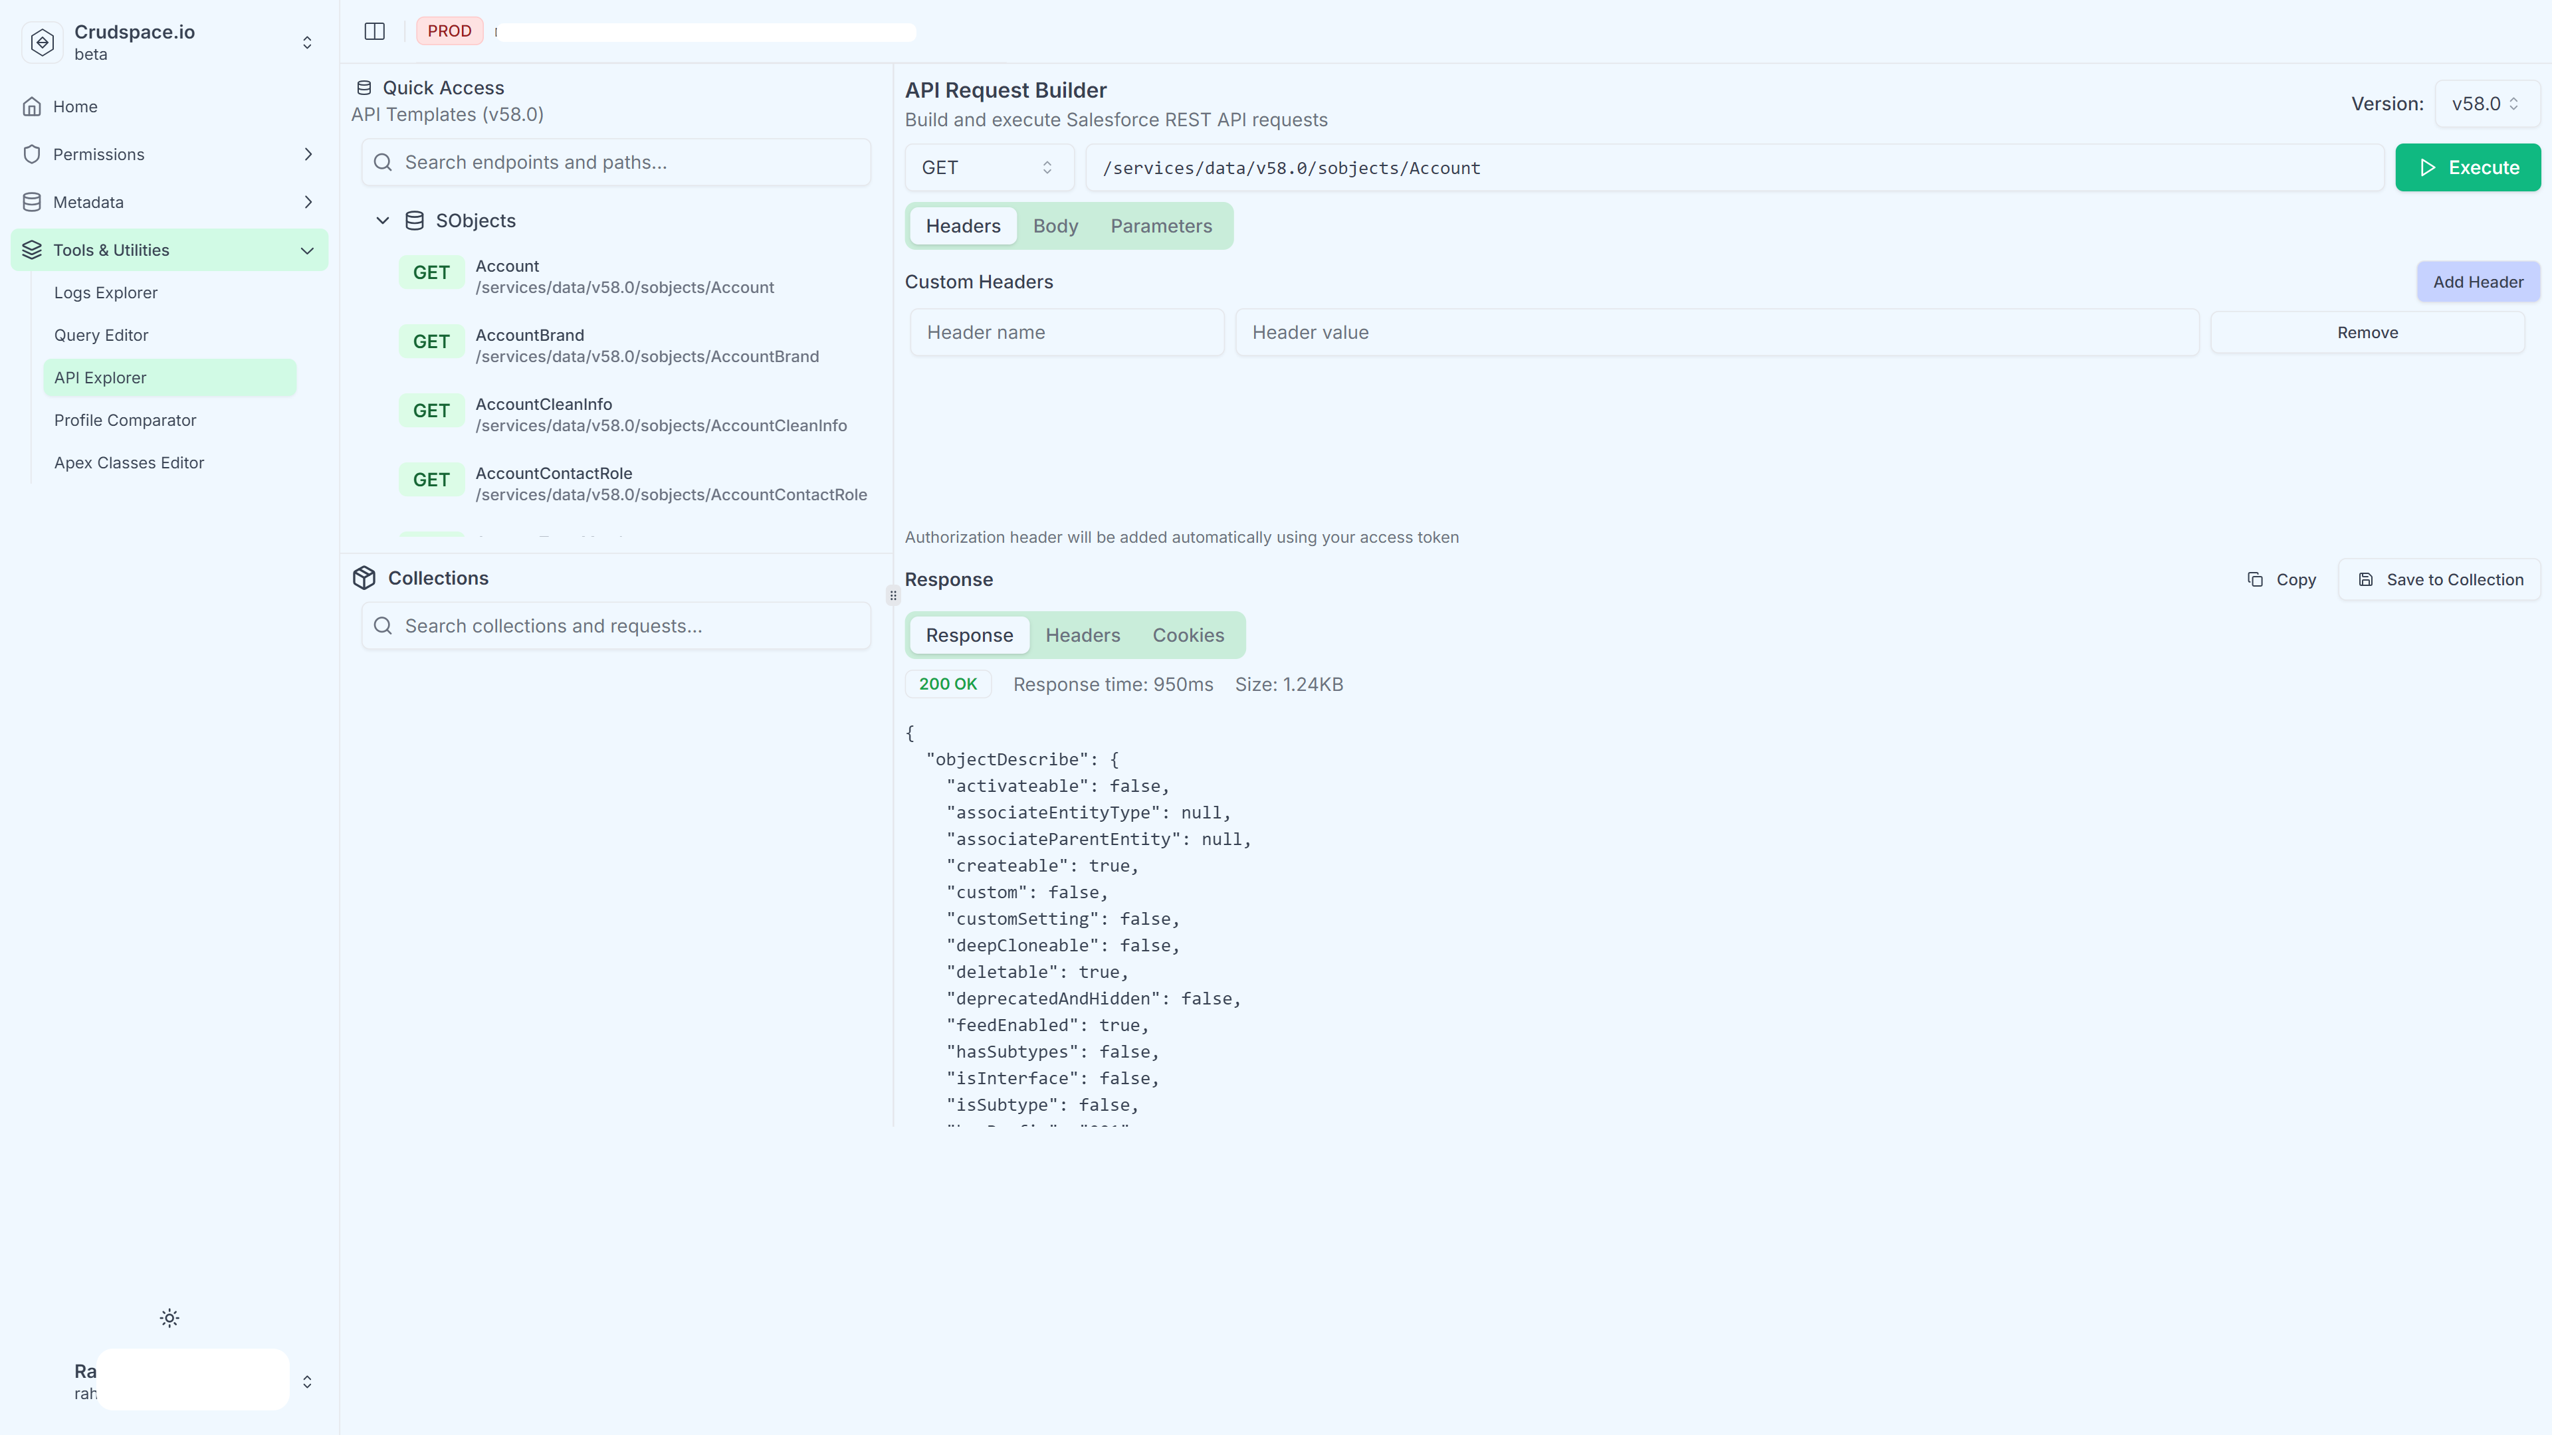2552x1435 pixels.
Task: Click the Copy response icon
Action: (x=2256, y=579)
